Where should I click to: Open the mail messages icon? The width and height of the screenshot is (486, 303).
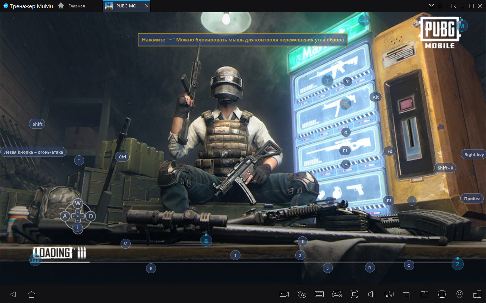431,6
